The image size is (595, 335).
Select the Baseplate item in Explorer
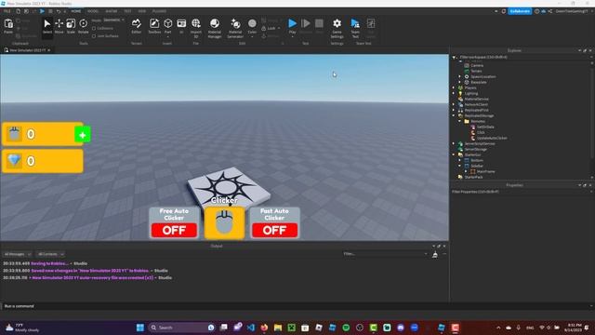[x=479, y=83]
